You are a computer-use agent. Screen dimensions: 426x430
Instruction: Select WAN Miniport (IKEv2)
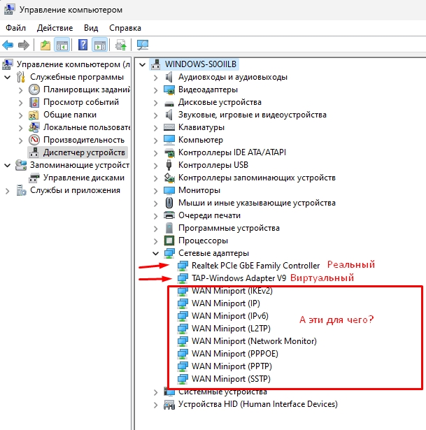(232, 291)
